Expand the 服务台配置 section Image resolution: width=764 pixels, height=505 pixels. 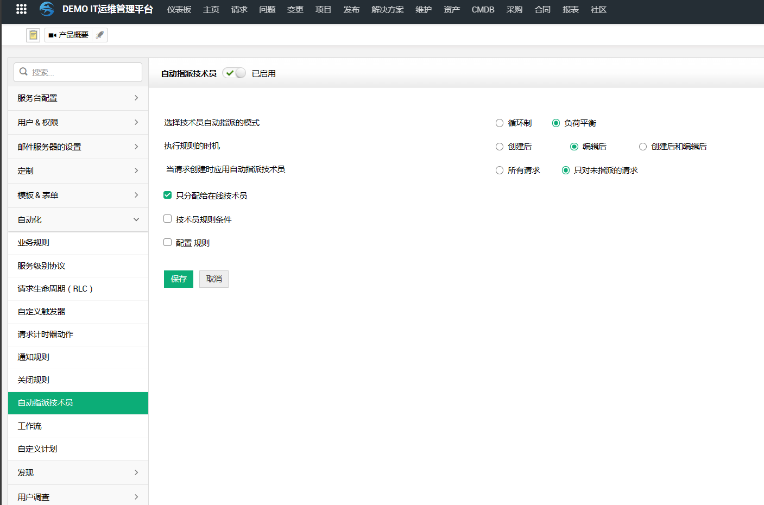tap(78, 98)
